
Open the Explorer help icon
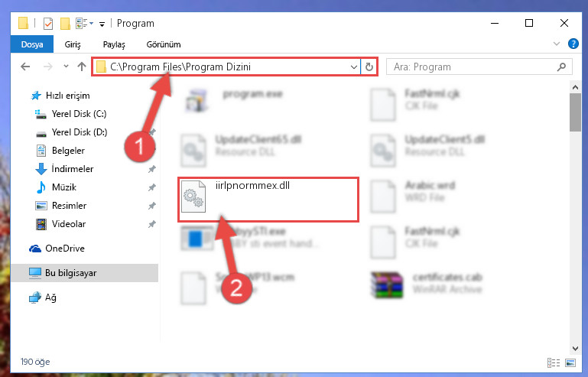tap(573, 44)
